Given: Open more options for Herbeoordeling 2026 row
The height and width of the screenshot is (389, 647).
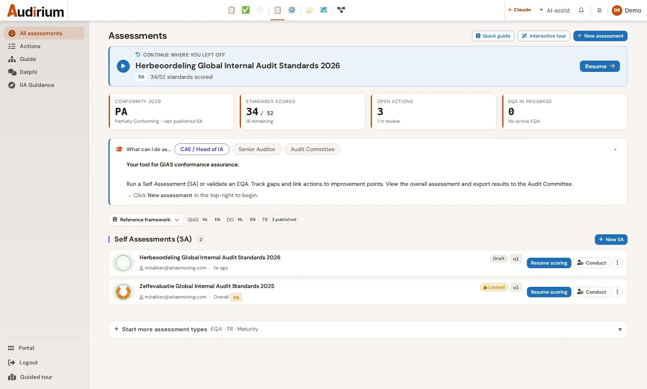Looking at the screenshot, I should point(617,263).
